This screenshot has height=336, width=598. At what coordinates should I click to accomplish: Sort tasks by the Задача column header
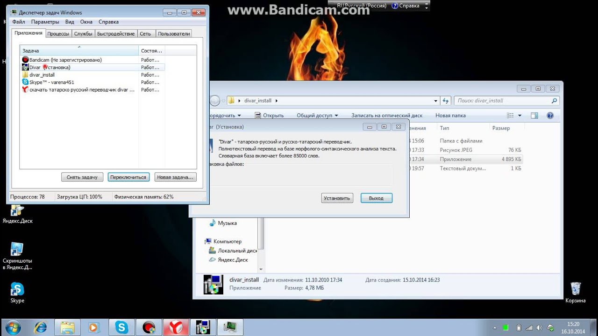[79, 50]
